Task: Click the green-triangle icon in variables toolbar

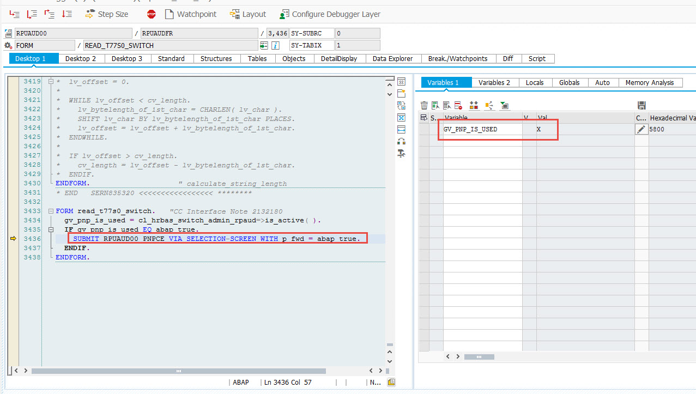Action: 504,105
